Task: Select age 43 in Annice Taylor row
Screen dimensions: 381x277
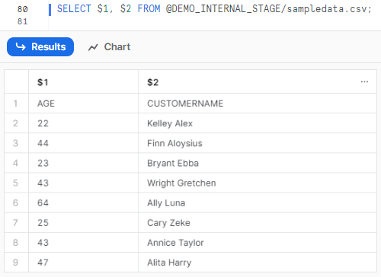Action: click(x=83, y=243)
